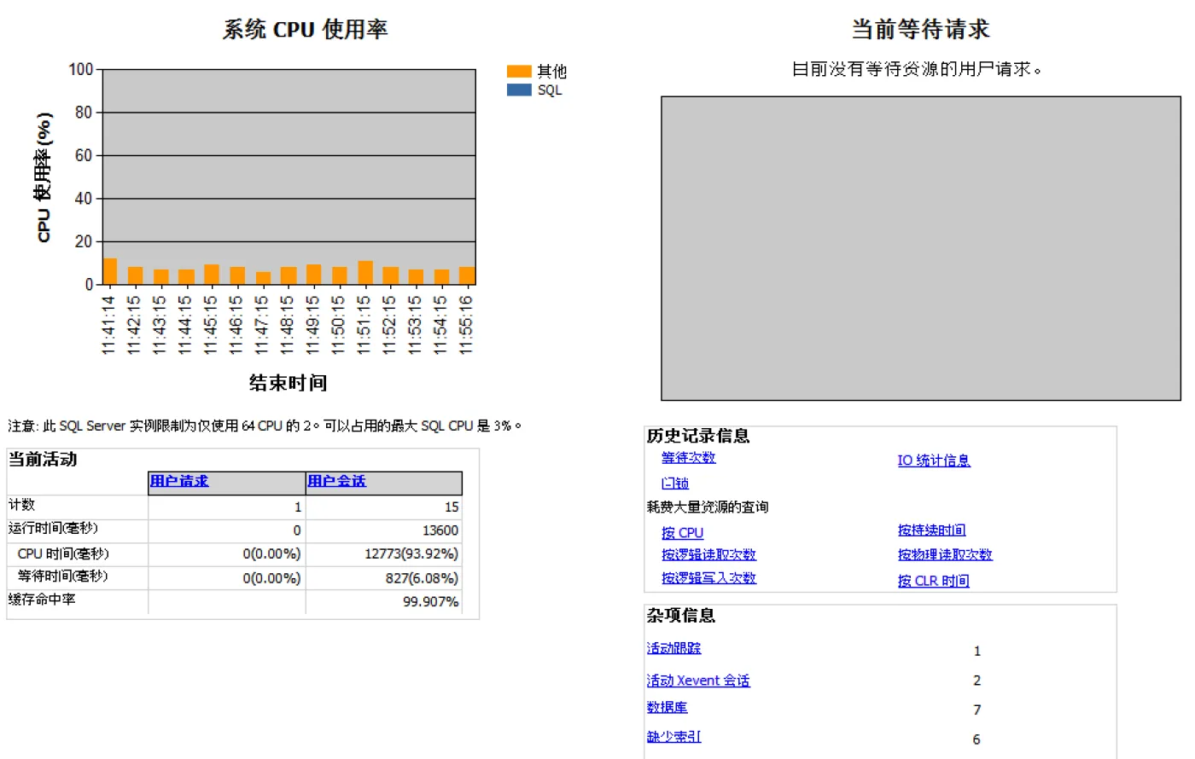Open the 等待次数 history link
This screenshot has height=759, width=1195.
point(688,458)
